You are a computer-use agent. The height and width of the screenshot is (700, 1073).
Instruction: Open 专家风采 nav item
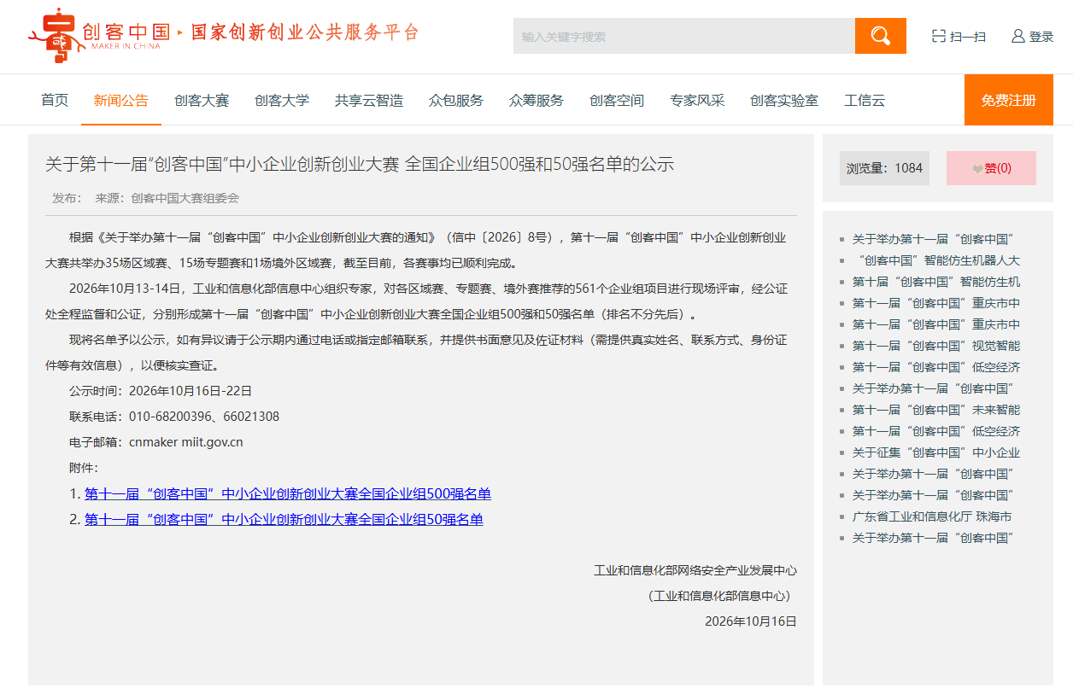coord(697,100)
